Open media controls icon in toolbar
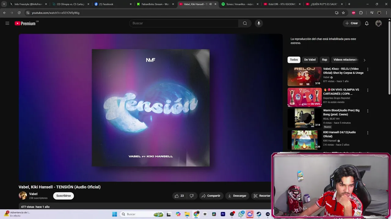Image resolution: width=391 pixels, height=219 pixels. tap(371, 13)
